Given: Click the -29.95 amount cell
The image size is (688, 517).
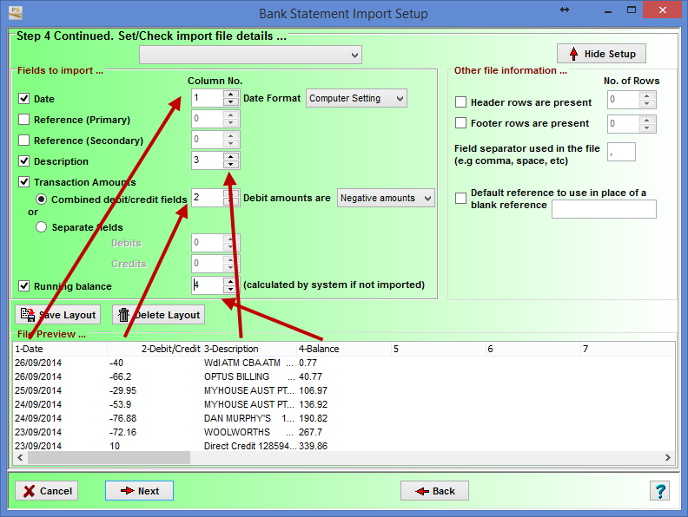Looking at the screenshot, I should (x=122, y=390).
